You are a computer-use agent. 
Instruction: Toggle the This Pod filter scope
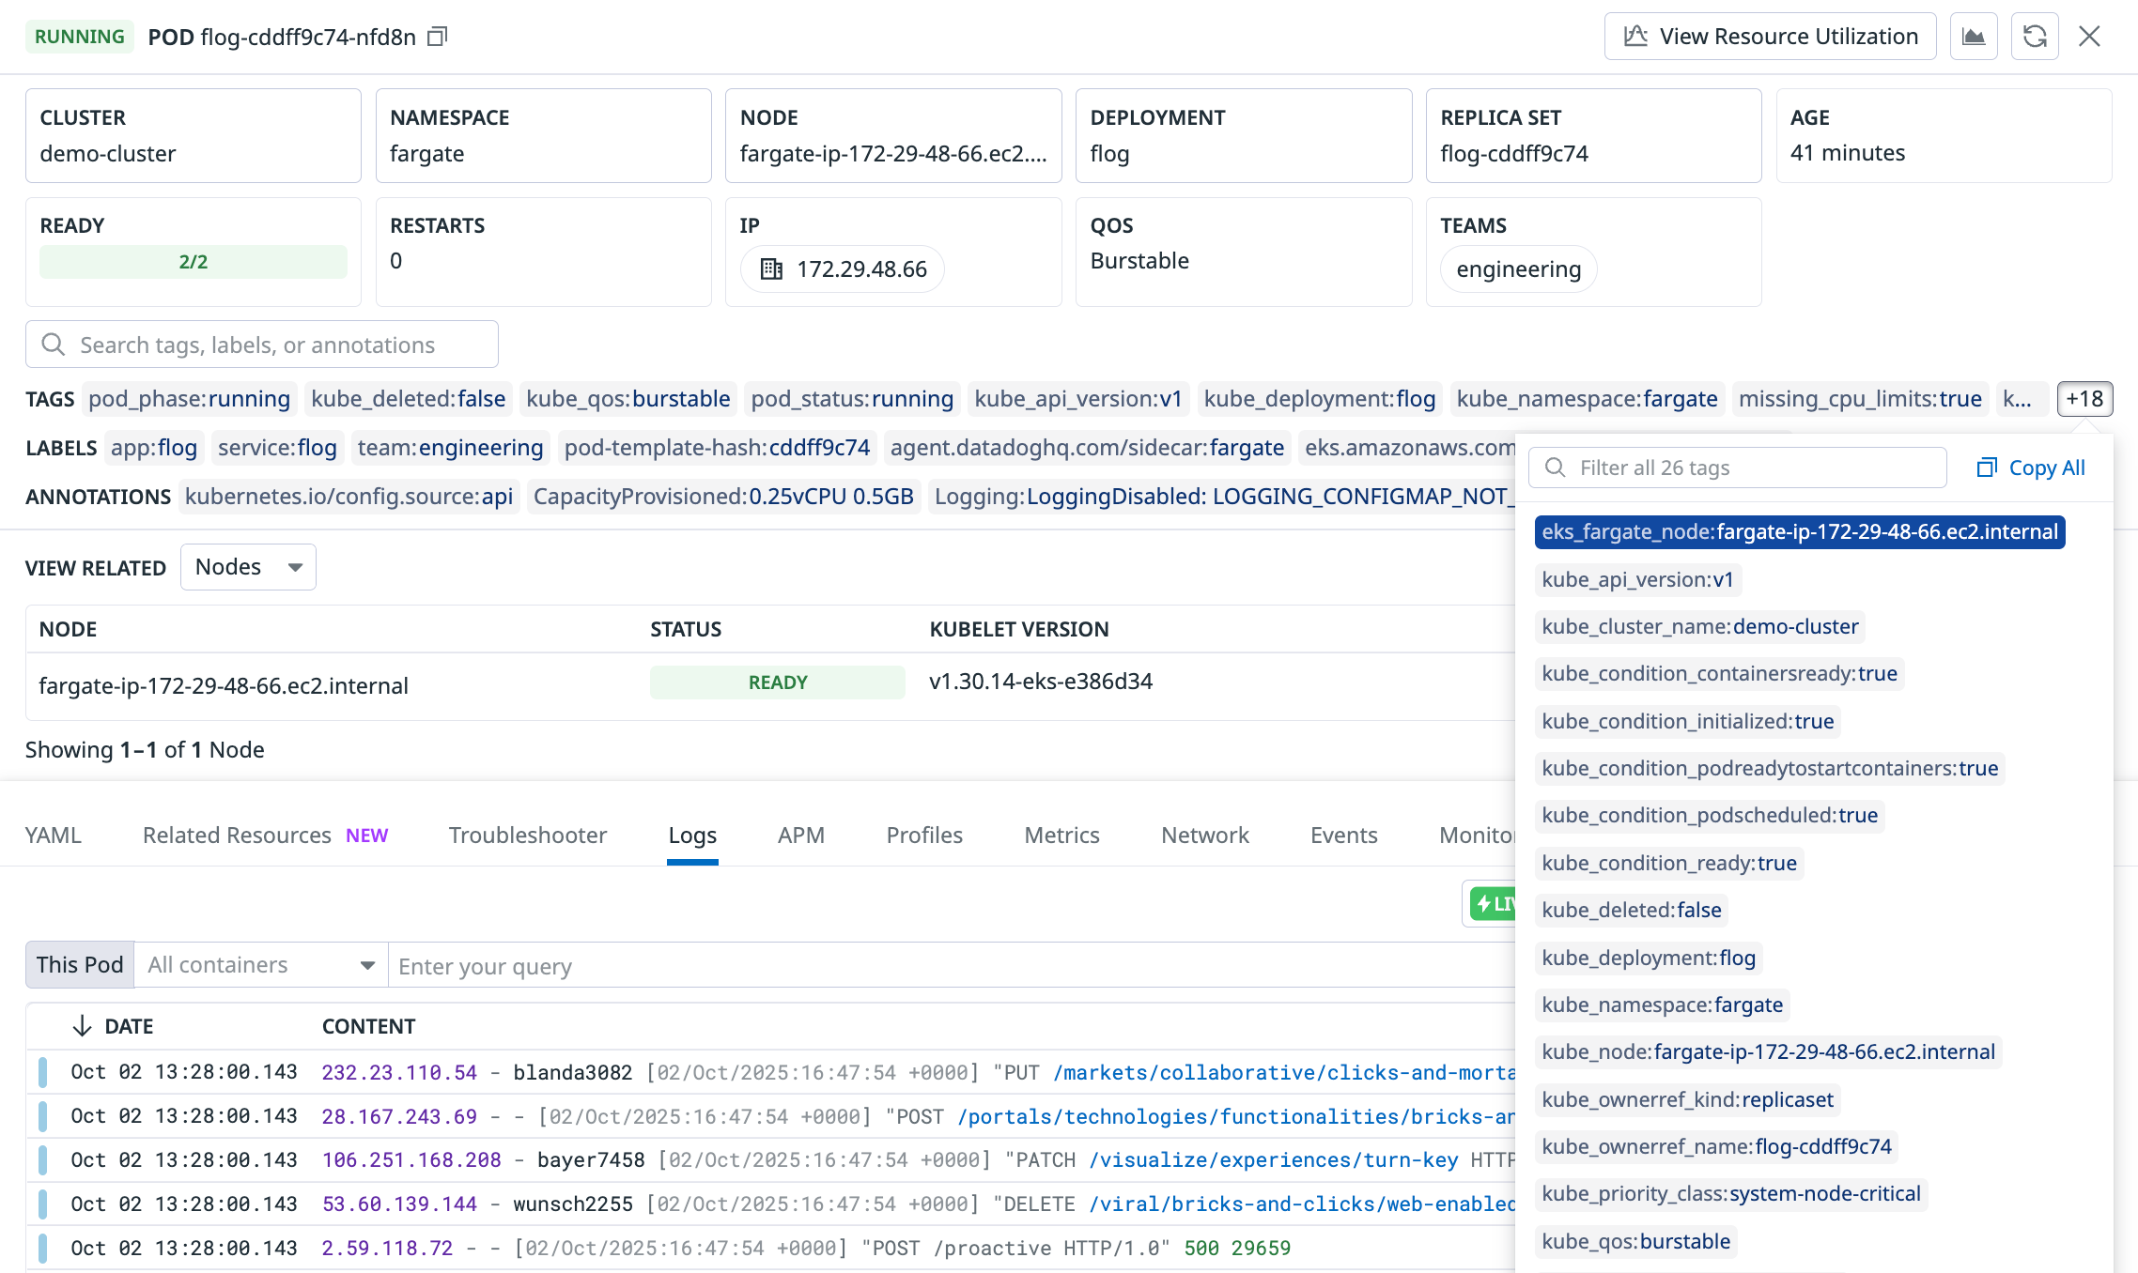79,964
